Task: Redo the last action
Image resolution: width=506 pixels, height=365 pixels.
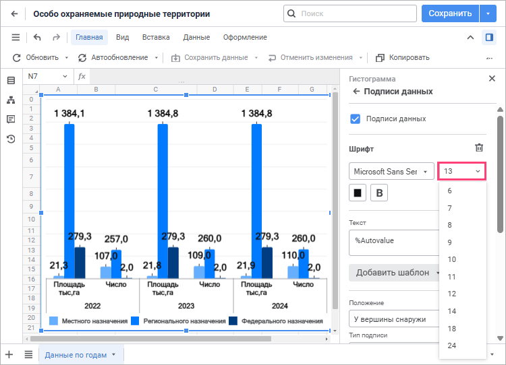Action: click(56, 37)
